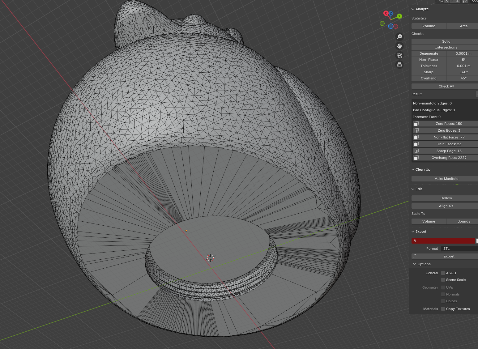Click Volume under Scale To
The width and height of the screenshot is (478, 349).
point(429,221)
